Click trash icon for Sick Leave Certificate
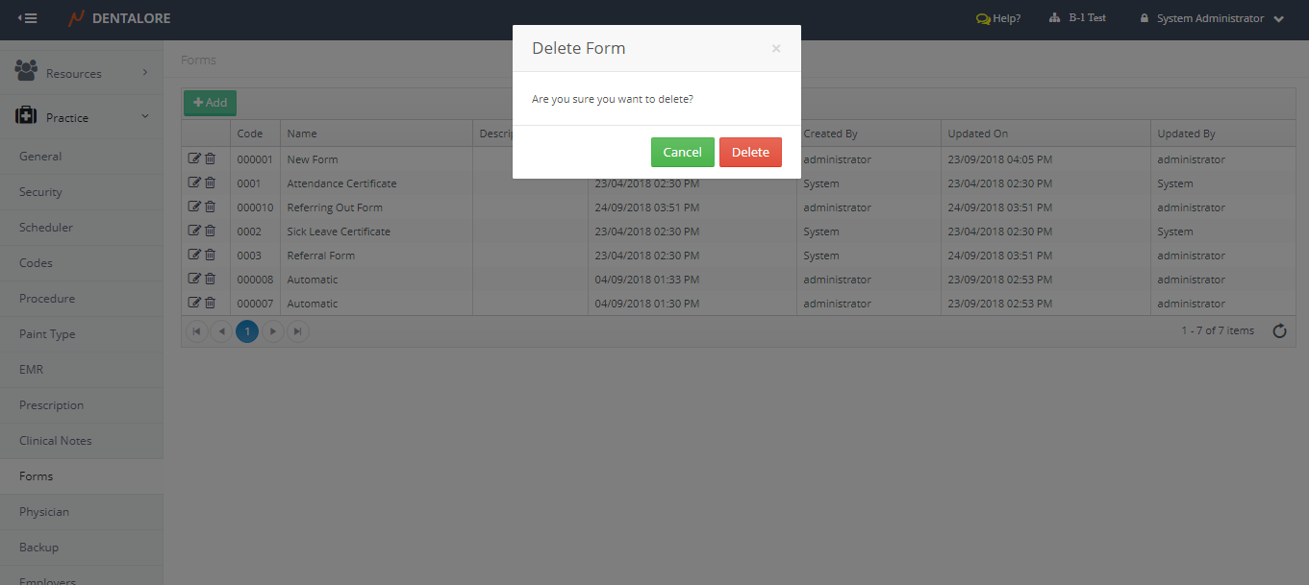Screen dimensions: 1309x585 (x=210, y=231)
